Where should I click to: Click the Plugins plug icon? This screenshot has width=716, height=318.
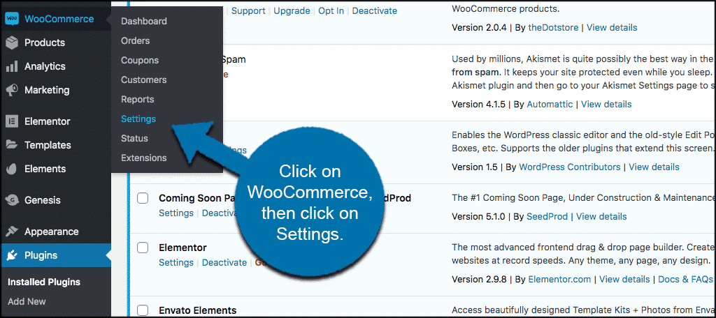pos(12,255)
